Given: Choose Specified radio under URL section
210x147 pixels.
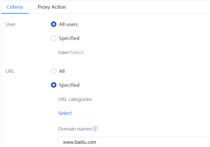Looking at the screenshot, I should pyautogui.click(x=54, y=85).
